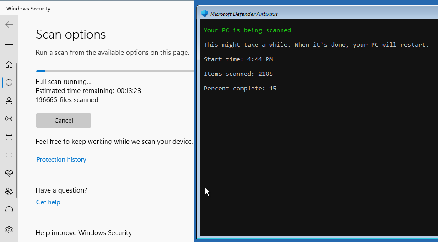The width and height of the screenshot is (438, 242).
Task: Click Your PC is being scanned text
Action: point(247,30)
